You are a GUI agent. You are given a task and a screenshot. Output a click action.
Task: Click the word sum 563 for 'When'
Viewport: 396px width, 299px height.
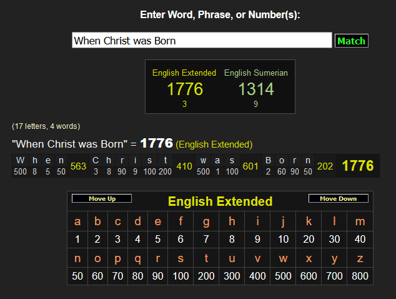click(x=79, y=166)
